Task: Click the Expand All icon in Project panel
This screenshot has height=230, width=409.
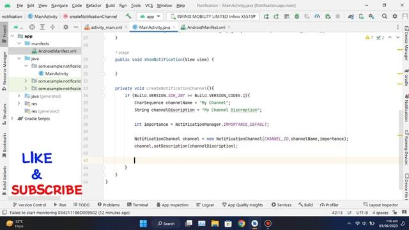Action: tap(42, 27)
